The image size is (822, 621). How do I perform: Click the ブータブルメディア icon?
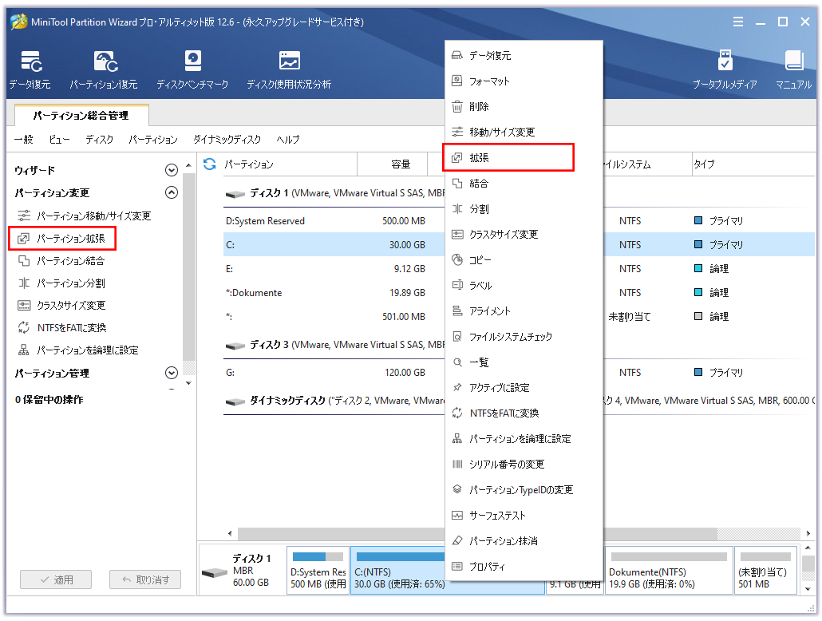point(724,69)
